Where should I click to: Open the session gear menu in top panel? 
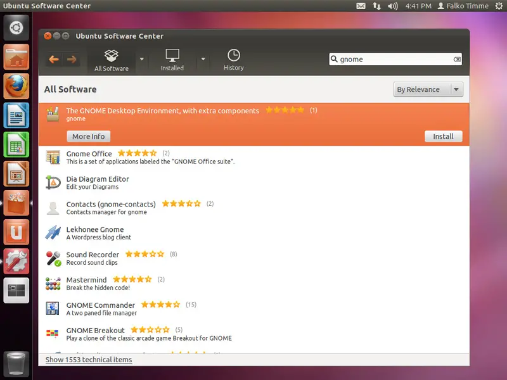coord(499,6)
